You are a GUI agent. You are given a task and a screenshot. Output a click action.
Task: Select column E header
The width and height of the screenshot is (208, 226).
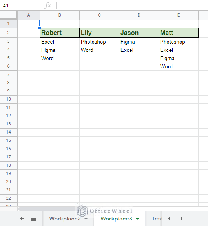coord(179,15)
